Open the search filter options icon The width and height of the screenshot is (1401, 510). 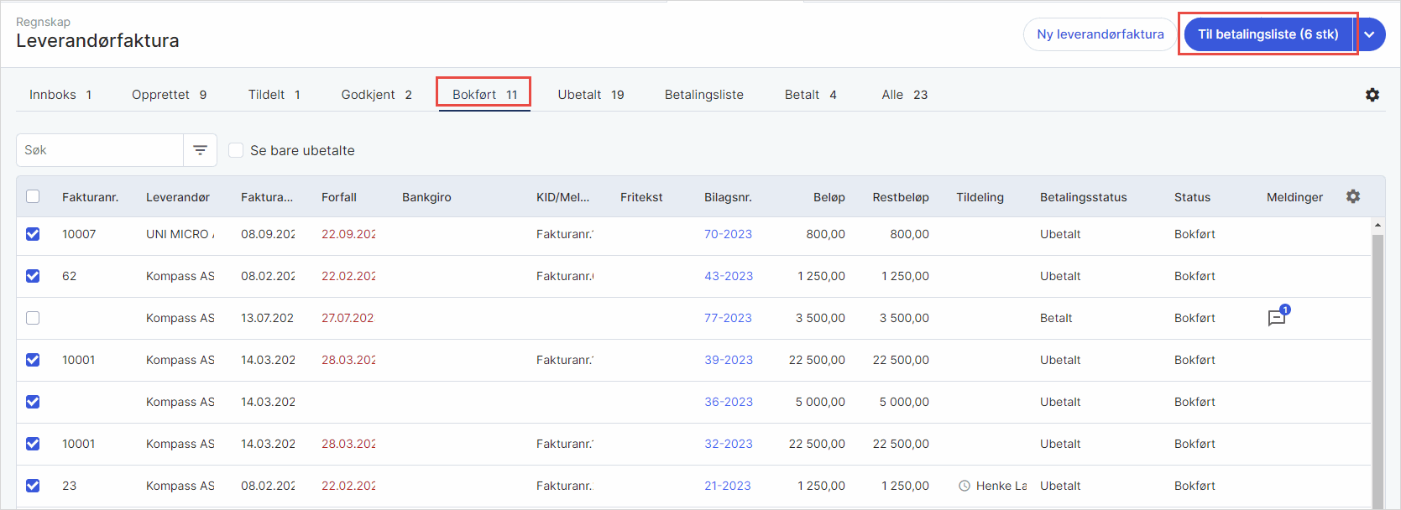tap(200, 150)
